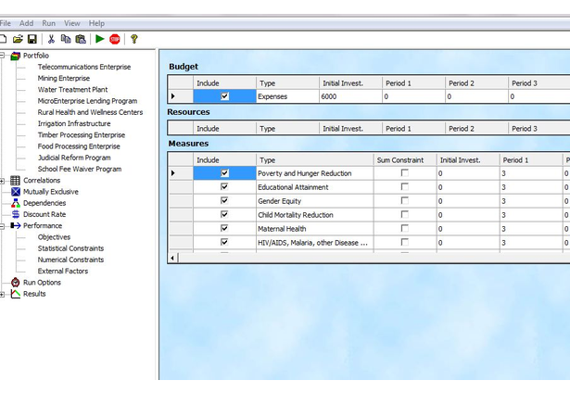
Task: Click the Save floppy disk icon
Action: coord(32,39)
